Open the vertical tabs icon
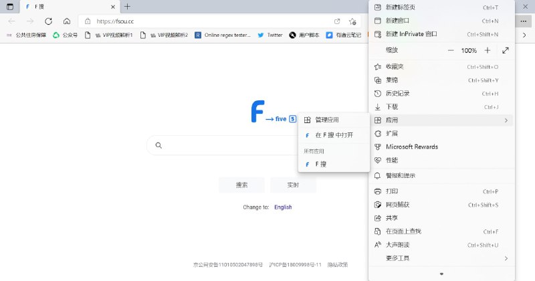This screenshot has width=535, height=281. click(10, 7)
